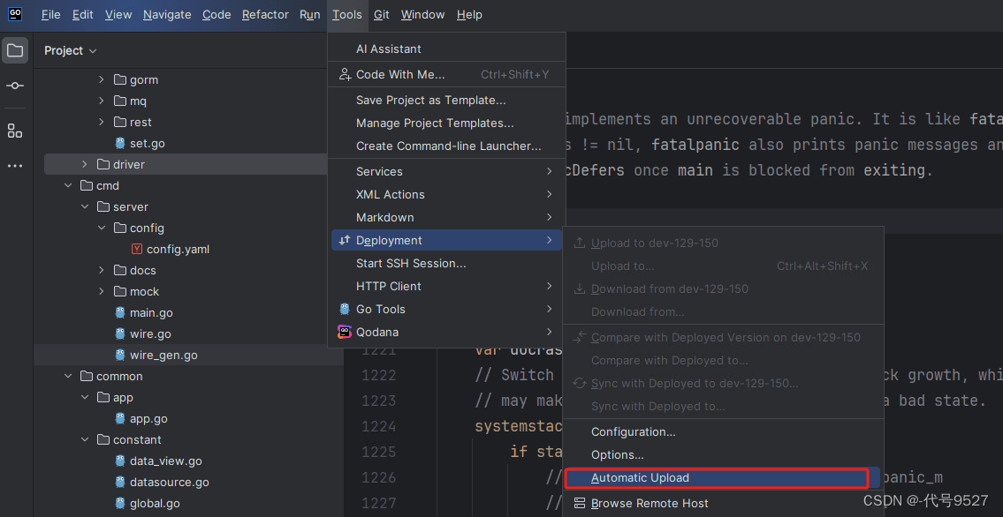Click the YAML file icon beside config.yaml
Screen dimensions: 1003x517
tap(136, 249)
